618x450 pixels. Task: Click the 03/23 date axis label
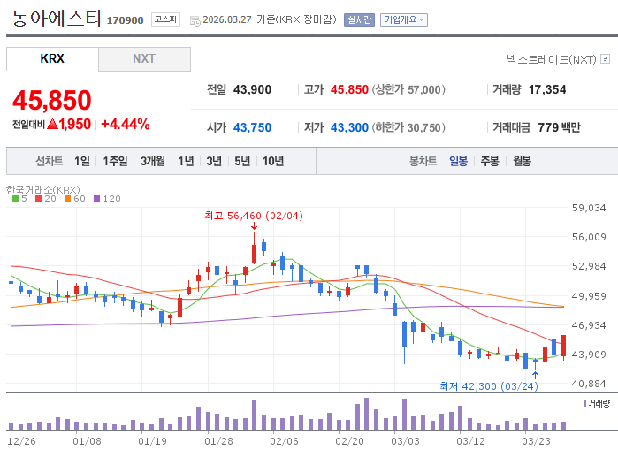(536, 441)
